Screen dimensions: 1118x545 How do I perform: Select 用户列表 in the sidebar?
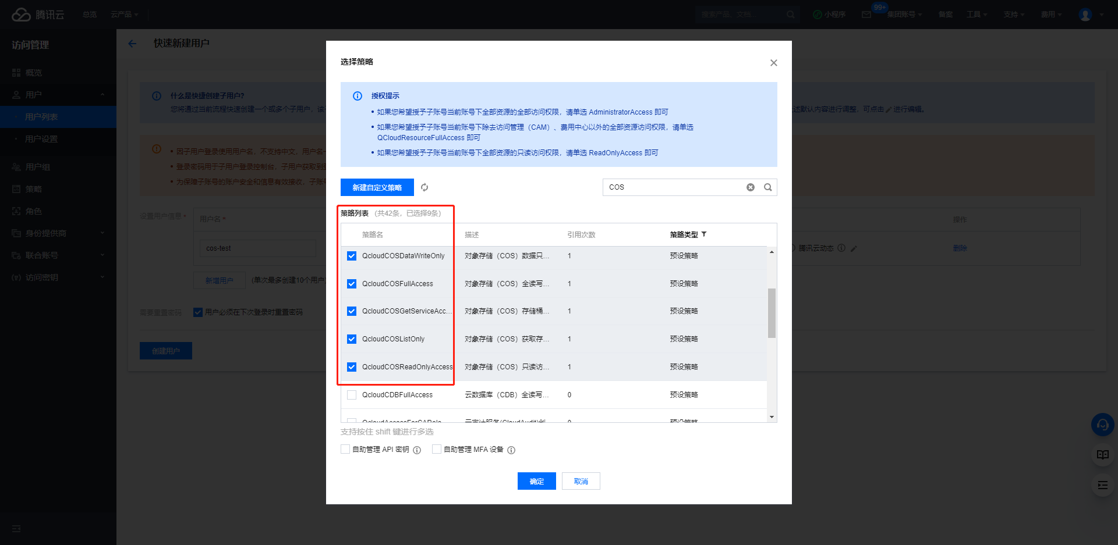[58, 117]
